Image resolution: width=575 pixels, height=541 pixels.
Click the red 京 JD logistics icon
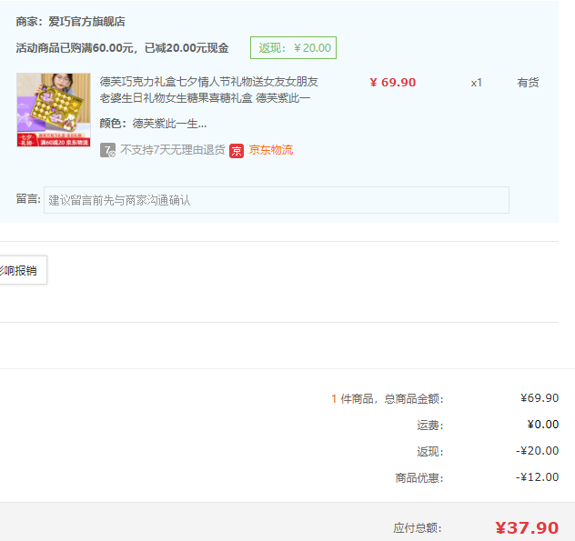tap(237, 151)
